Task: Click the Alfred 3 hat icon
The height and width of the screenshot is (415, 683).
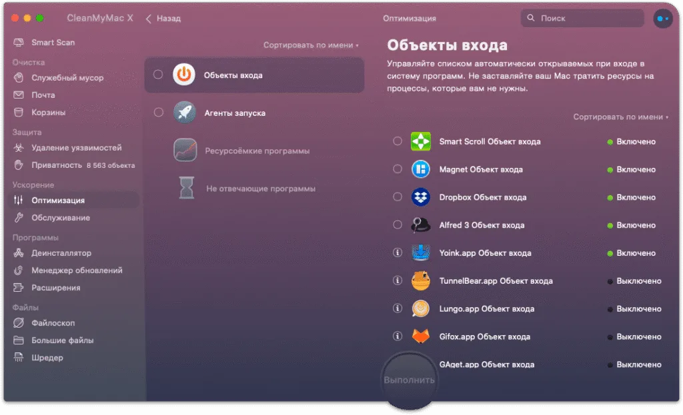Action: point(420,225)
